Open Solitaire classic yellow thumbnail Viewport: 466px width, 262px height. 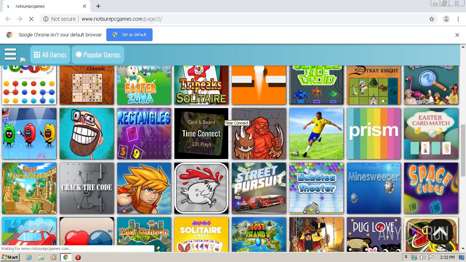[x=201, y=234]
